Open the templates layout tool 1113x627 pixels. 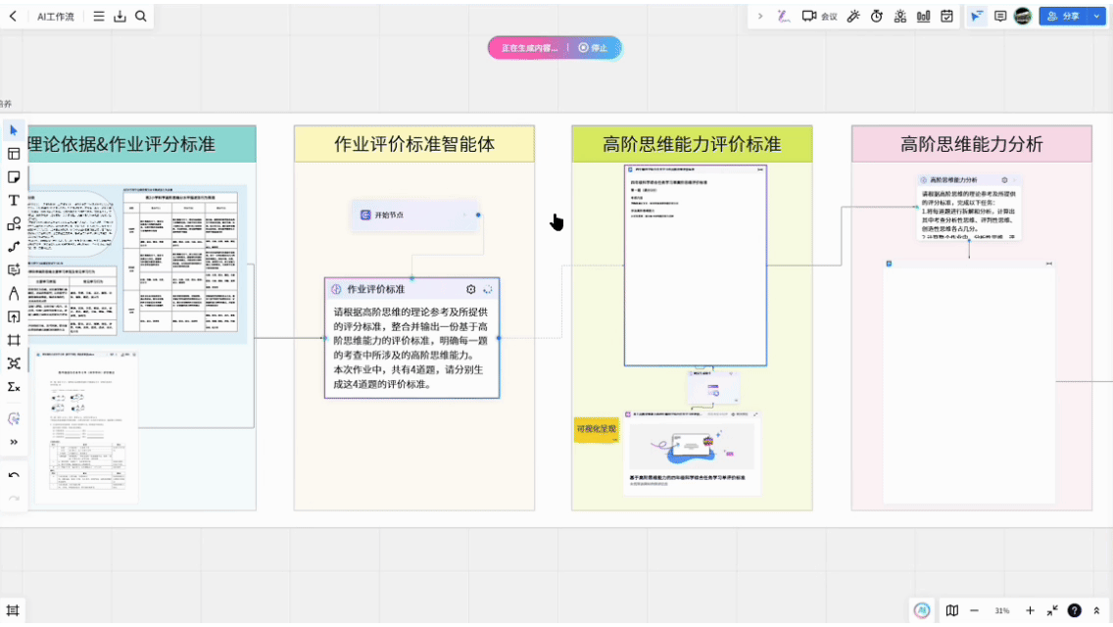14,154
